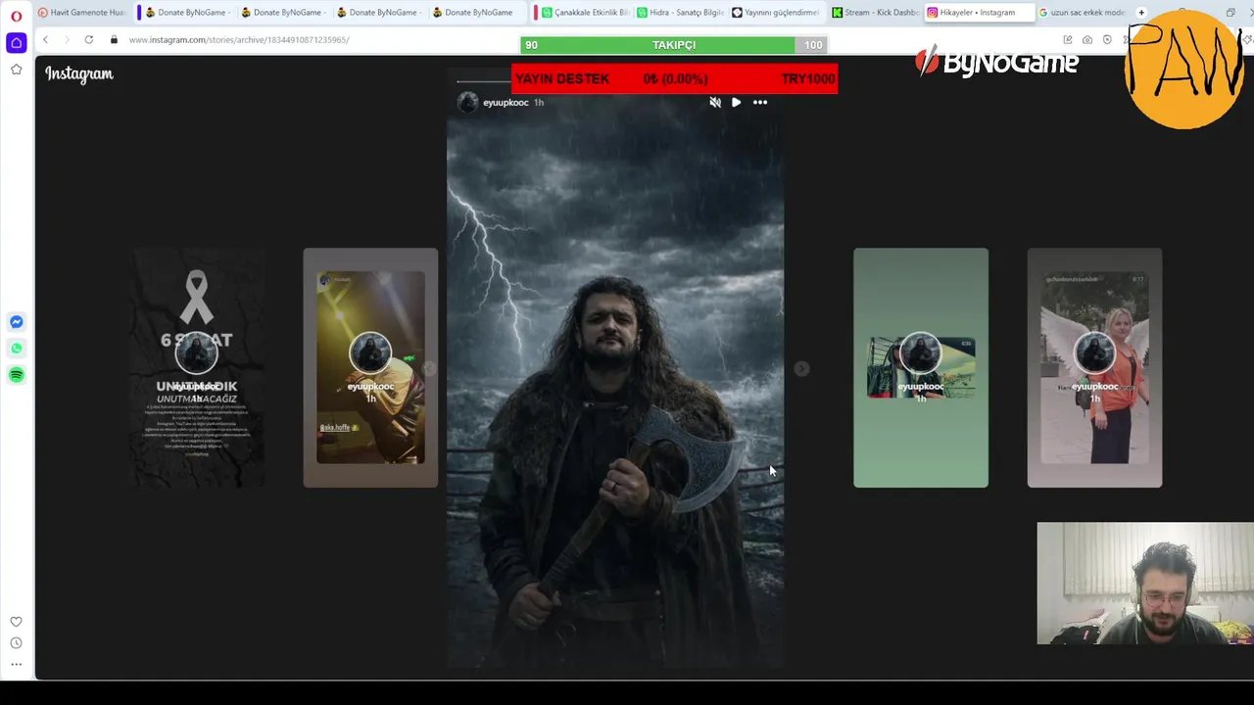The height and width of the screenshot is (705, 1254).
Task: Switch to Yayınını güçlendirme tab
Action: click(x=775, y=13)
